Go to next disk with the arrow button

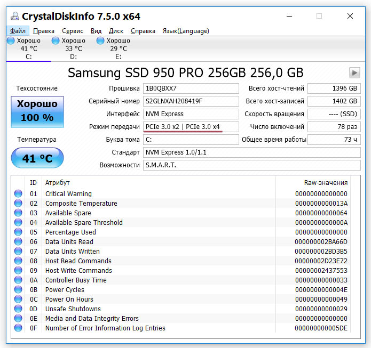tap(354, 72)
